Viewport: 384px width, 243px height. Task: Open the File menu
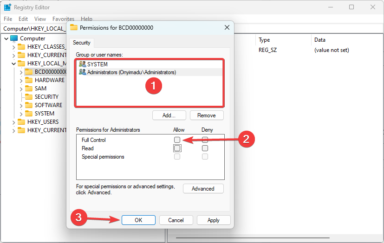click(x=8, y=19)
